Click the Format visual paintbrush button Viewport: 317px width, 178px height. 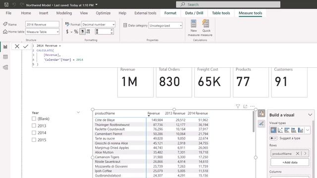pyautogui.click(x=262, y=124)
